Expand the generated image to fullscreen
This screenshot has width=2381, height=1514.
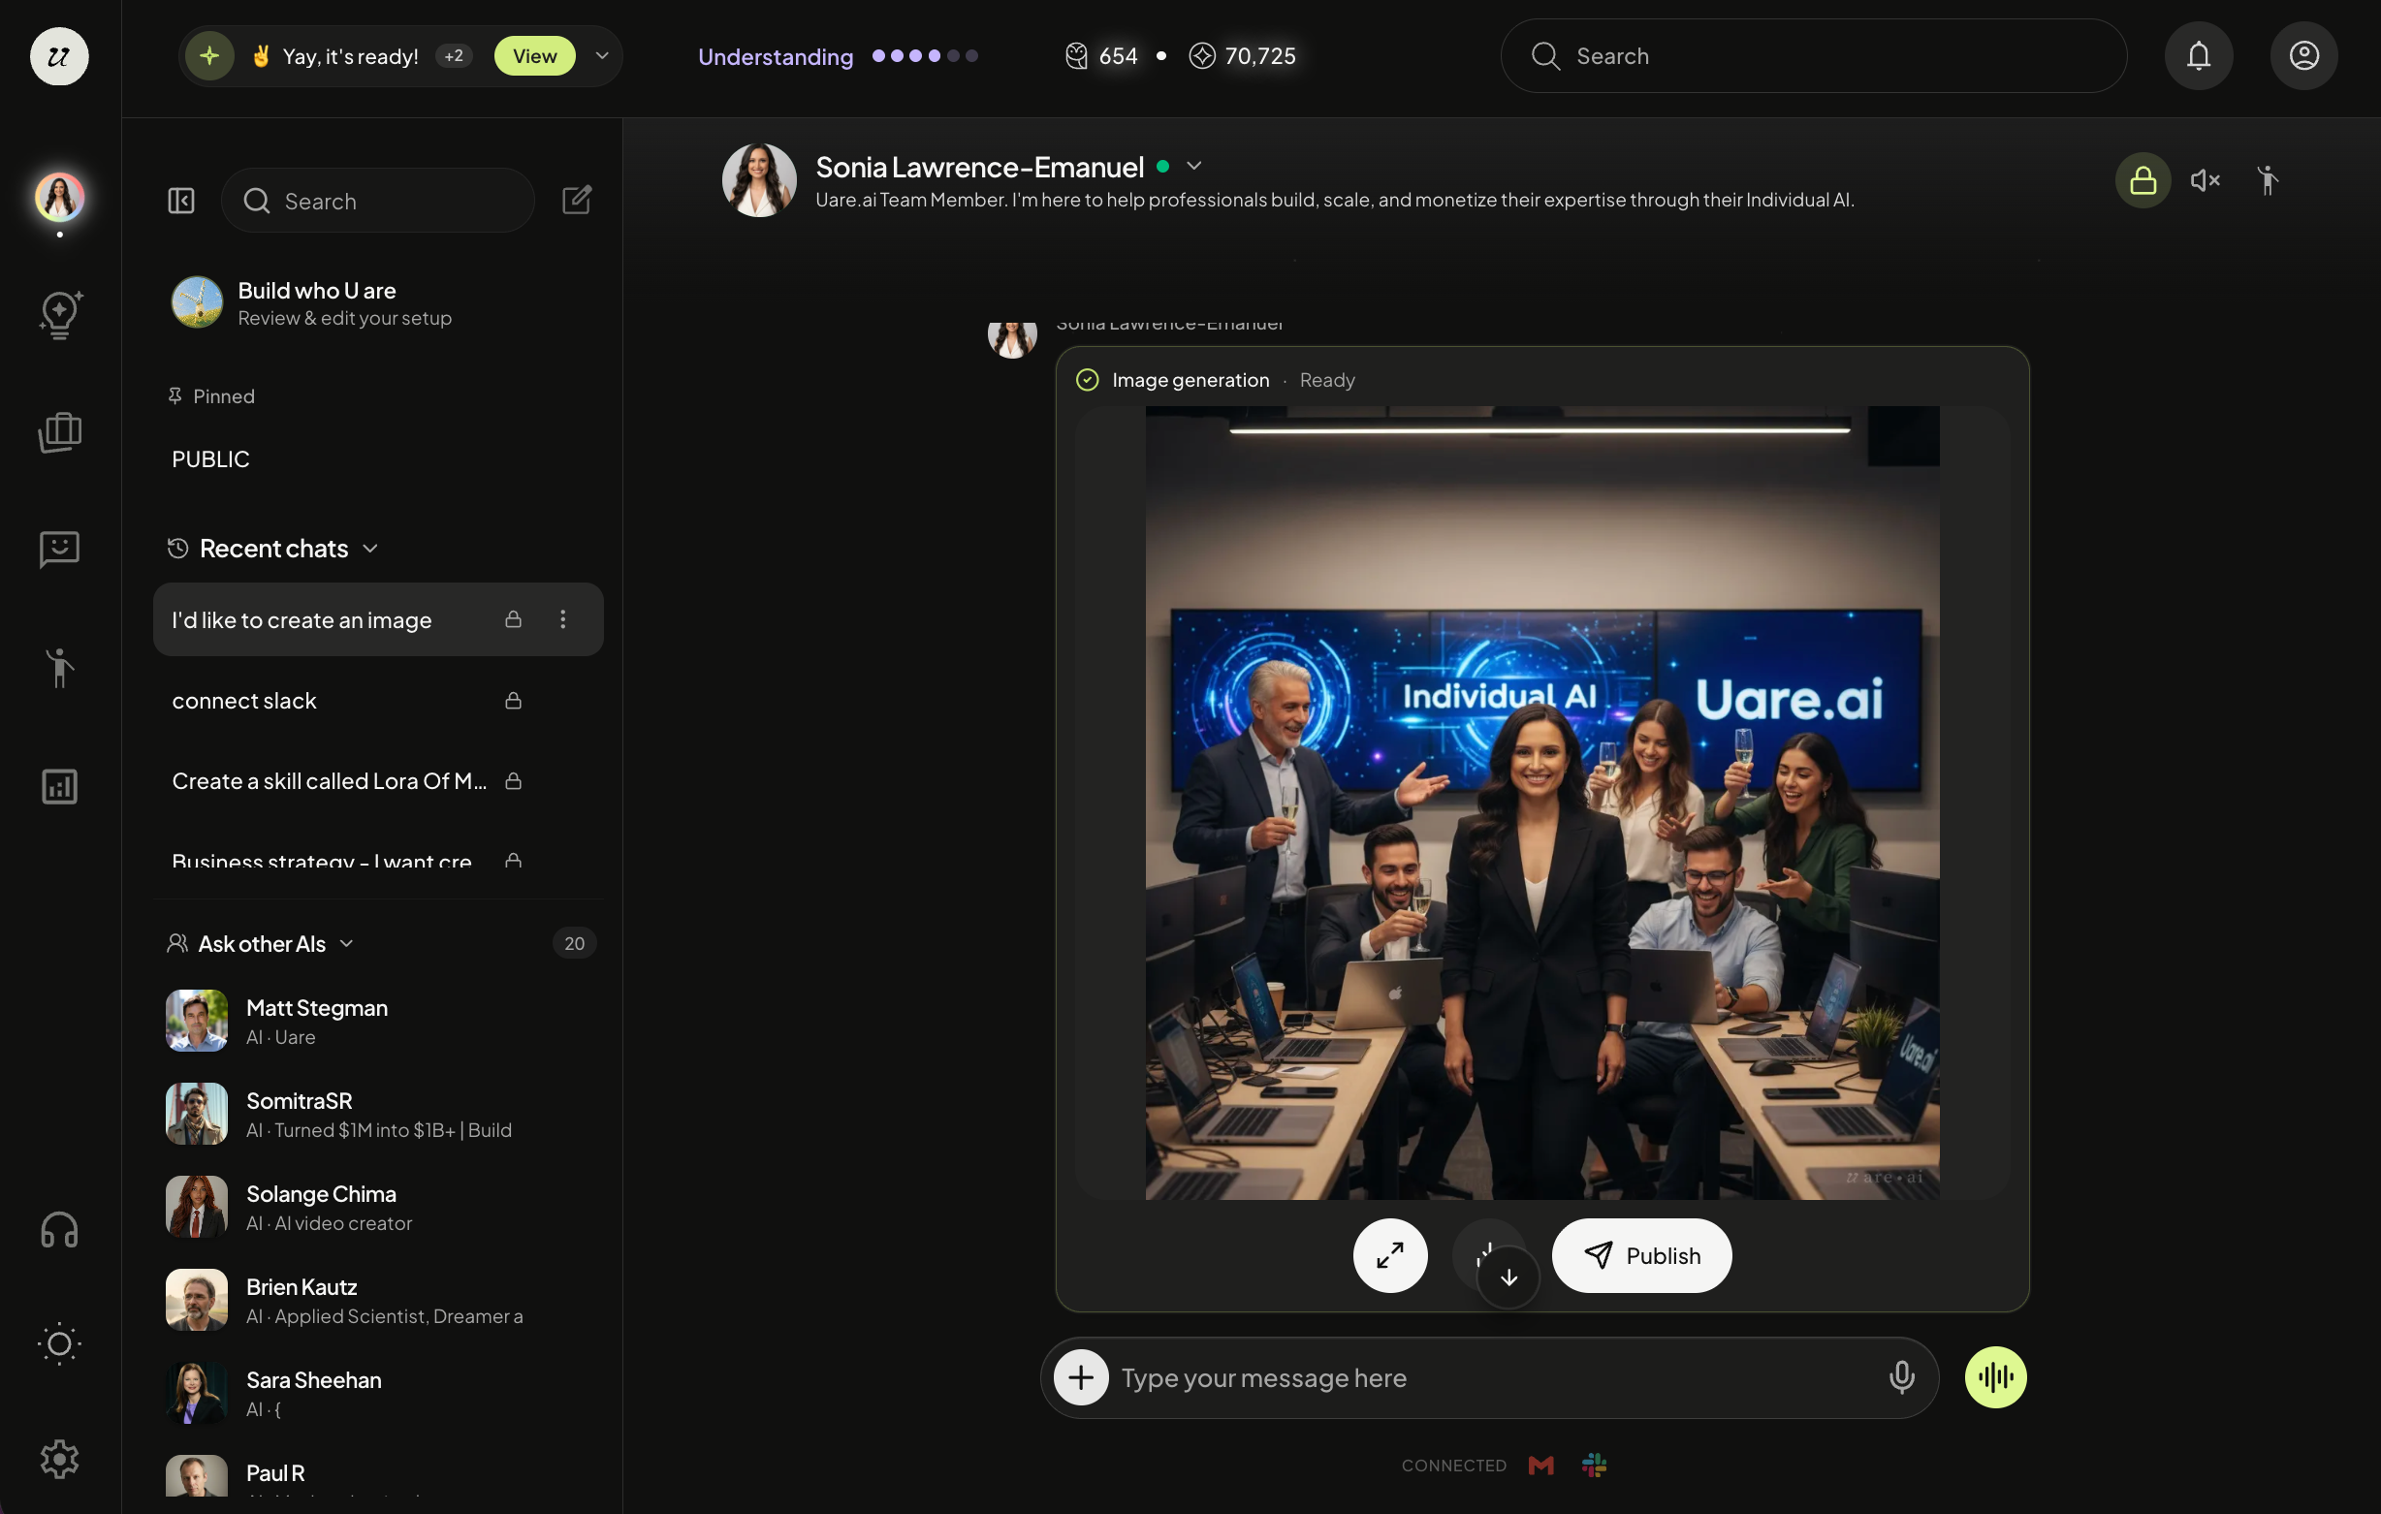pos(1390,1255)
